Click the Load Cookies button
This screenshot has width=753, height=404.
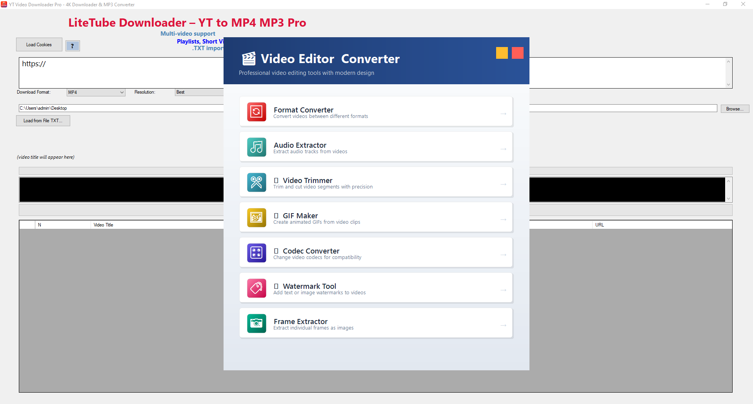pos(39,44)
